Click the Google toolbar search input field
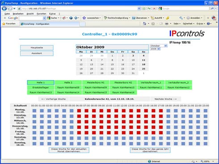This screenshot has width=219, height=164. [31, 18]
